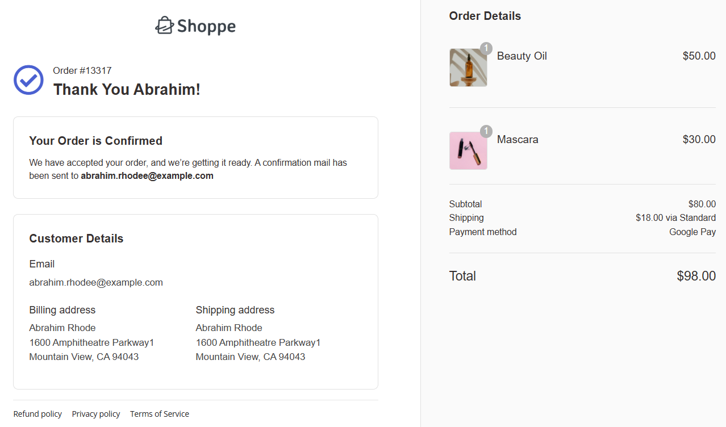Select the Billing address section
Image resolution: width=726 pixels, height=427 pixels.
click(x=62, y=309)
